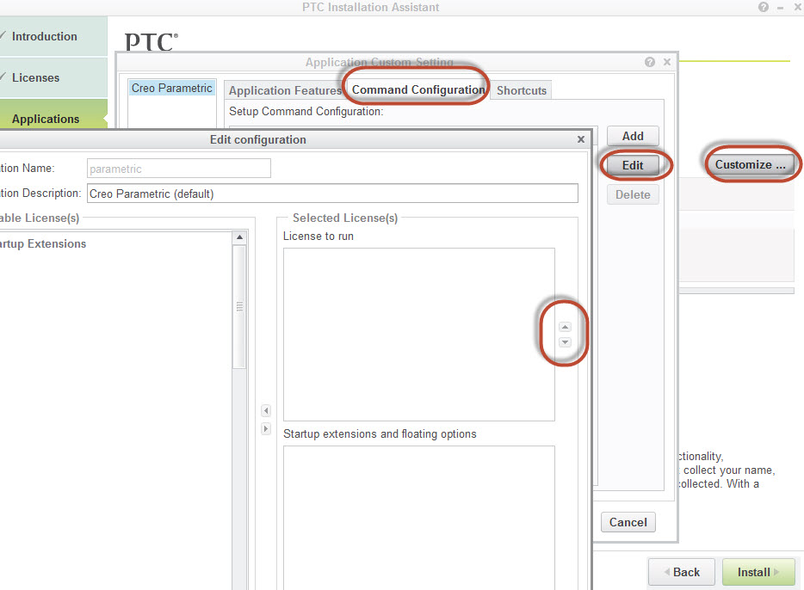
Task: Open the Customize ... button
Action: (750, 164)
